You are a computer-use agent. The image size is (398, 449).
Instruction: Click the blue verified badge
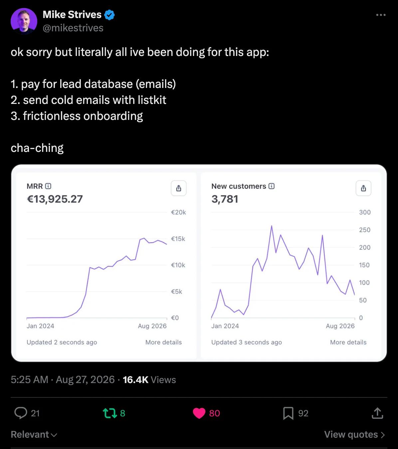point(109,15)
